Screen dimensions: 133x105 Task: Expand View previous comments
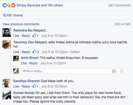click(21, 24)
